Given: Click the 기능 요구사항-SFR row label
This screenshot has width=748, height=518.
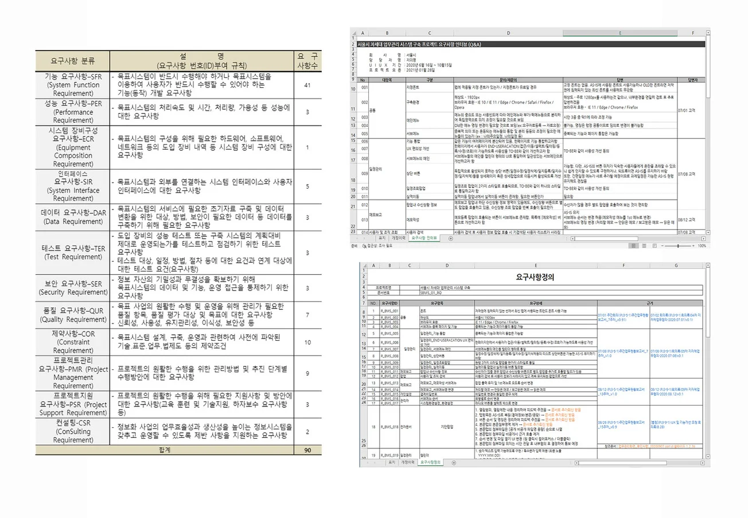Looking at the screenshot, I should click(73, 84).
